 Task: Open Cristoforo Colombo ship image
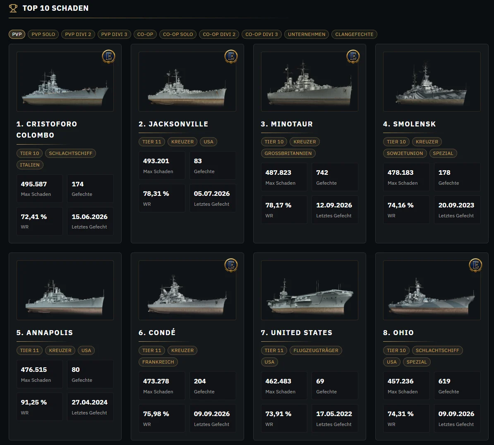[65, 81]
